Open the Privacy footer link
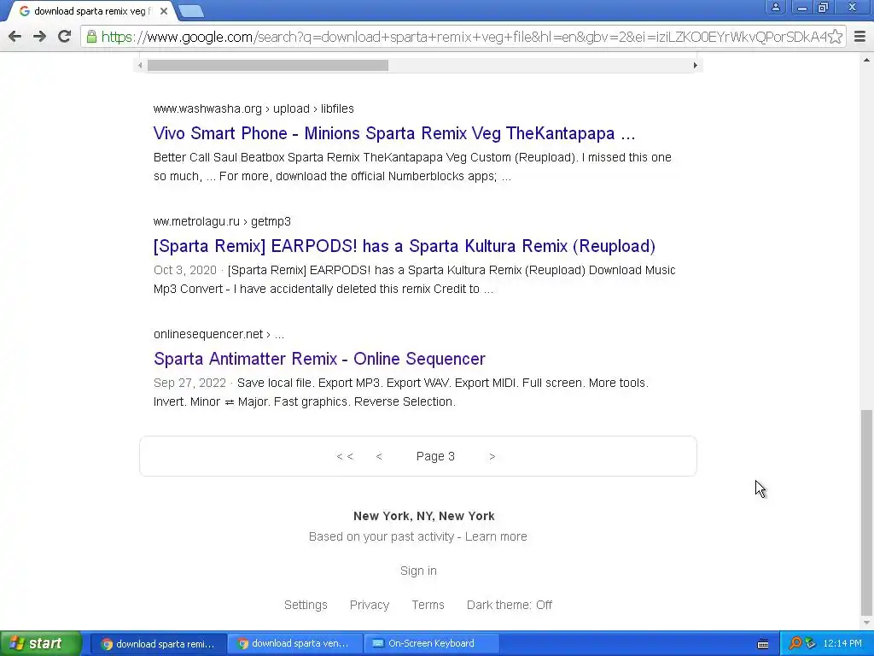Viewport: 874px width, 656px height. 370,605
